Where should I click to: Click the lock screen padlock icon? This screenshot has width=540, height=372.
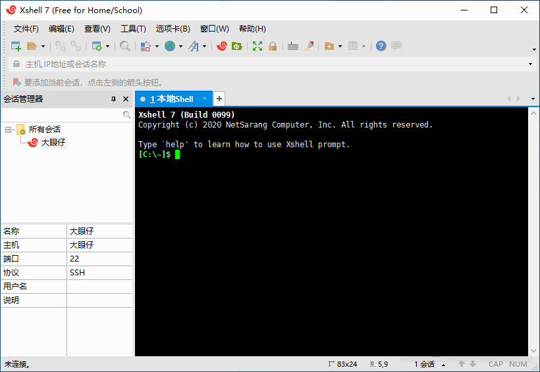tap(273, 46)
